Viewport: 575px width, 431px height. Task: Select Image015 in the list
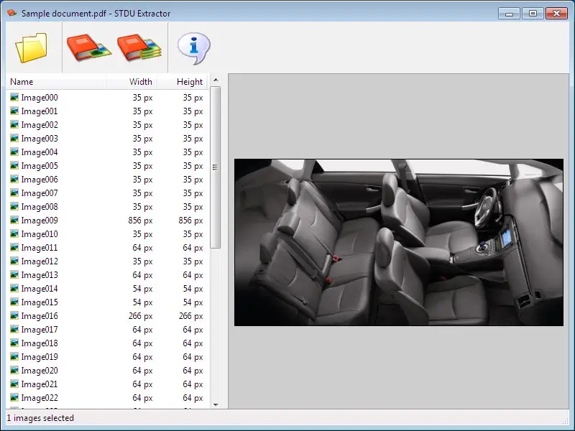pos(107,302)
